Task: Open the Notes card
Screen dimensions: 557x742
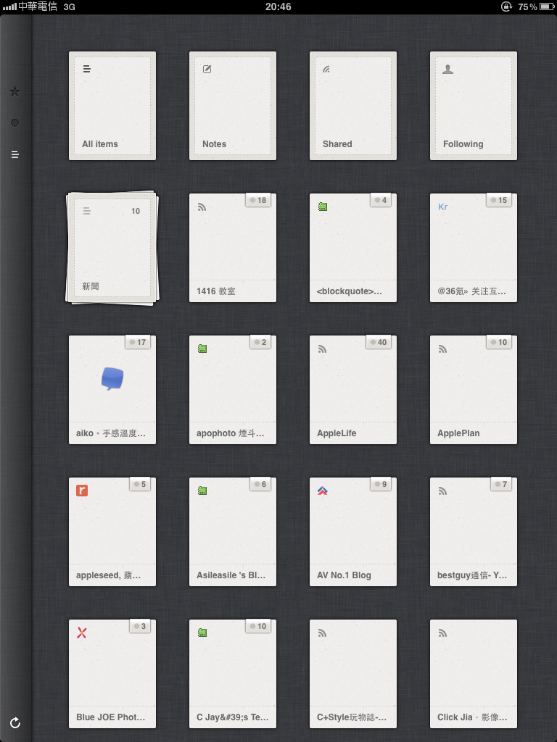Action: point(233,106)
